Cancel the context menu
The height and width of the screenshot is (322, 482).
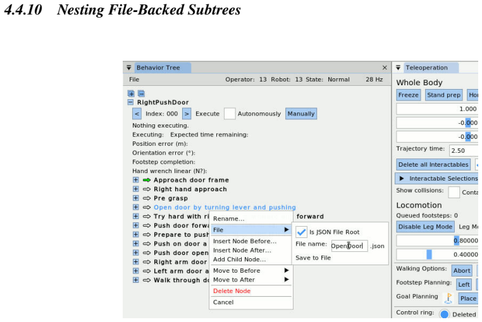[x=223, y=302]
